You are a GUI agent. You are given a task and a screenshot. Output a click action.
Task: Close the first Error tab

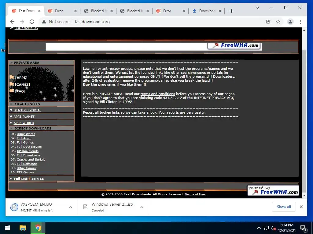tap(75, 11)
